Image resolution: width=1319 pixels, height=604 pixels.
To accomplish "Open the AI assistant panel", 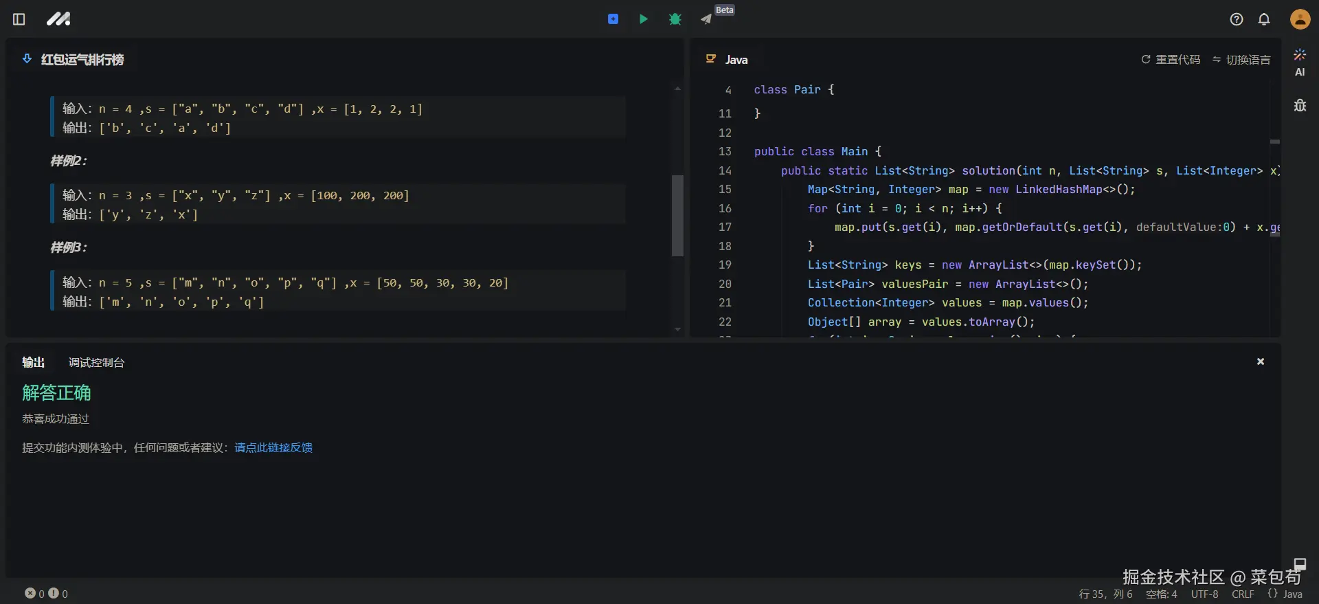I will pos(1300,63).
